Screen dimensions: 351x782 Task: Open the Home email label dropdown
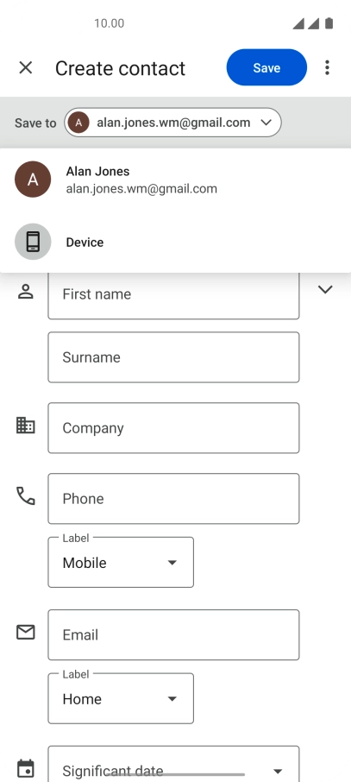point(121,698)
